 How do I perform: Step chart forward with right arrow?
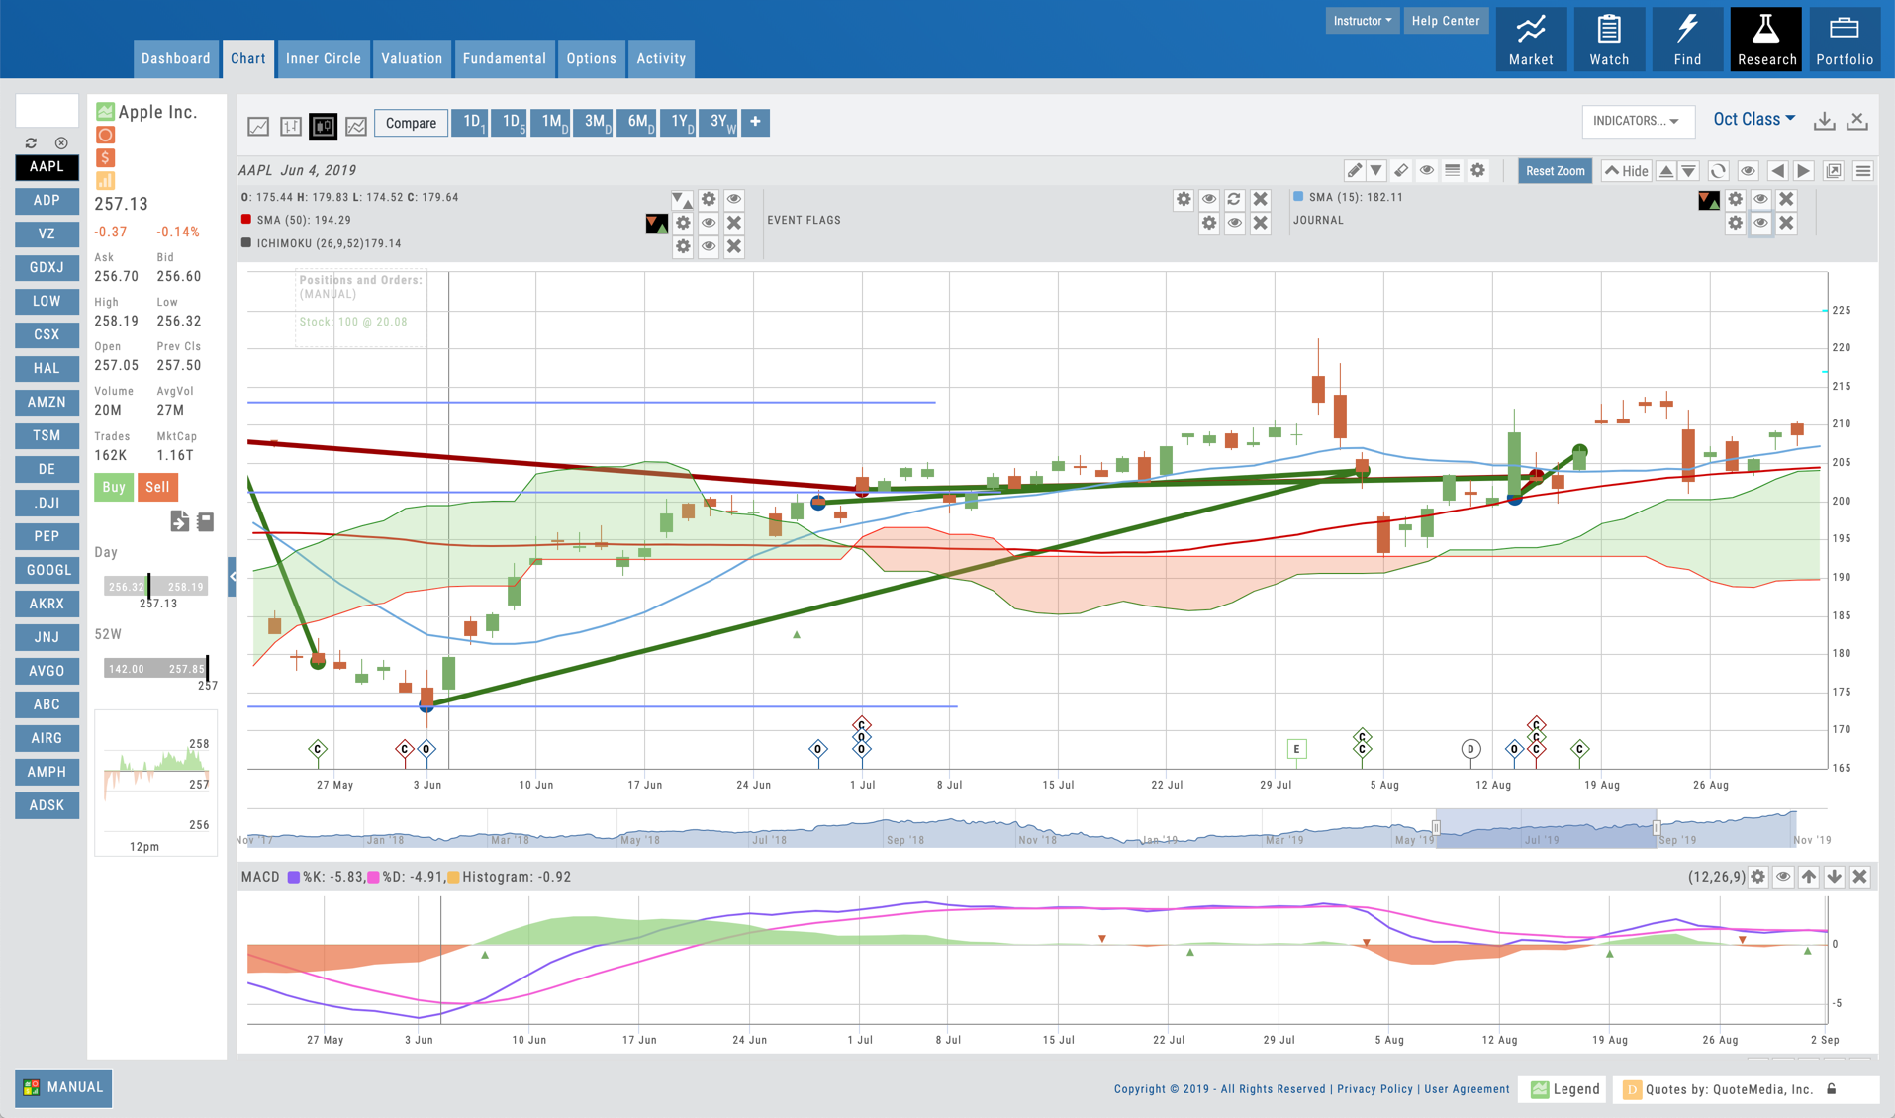pyautogui.click(x=1803, y=170)
